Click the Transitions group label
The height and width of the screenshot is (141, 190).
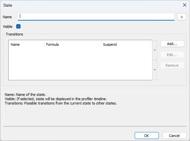tap(15, 34)
